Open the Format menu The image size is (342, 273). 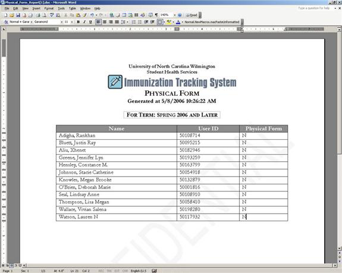49,8
